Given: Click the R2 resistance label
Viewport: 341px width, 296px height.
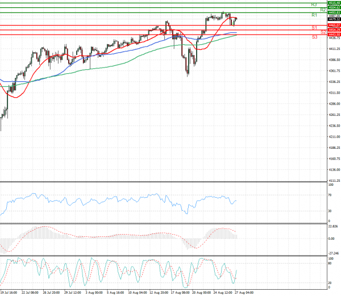Looking at the screenshot, I should coord(323,10).
